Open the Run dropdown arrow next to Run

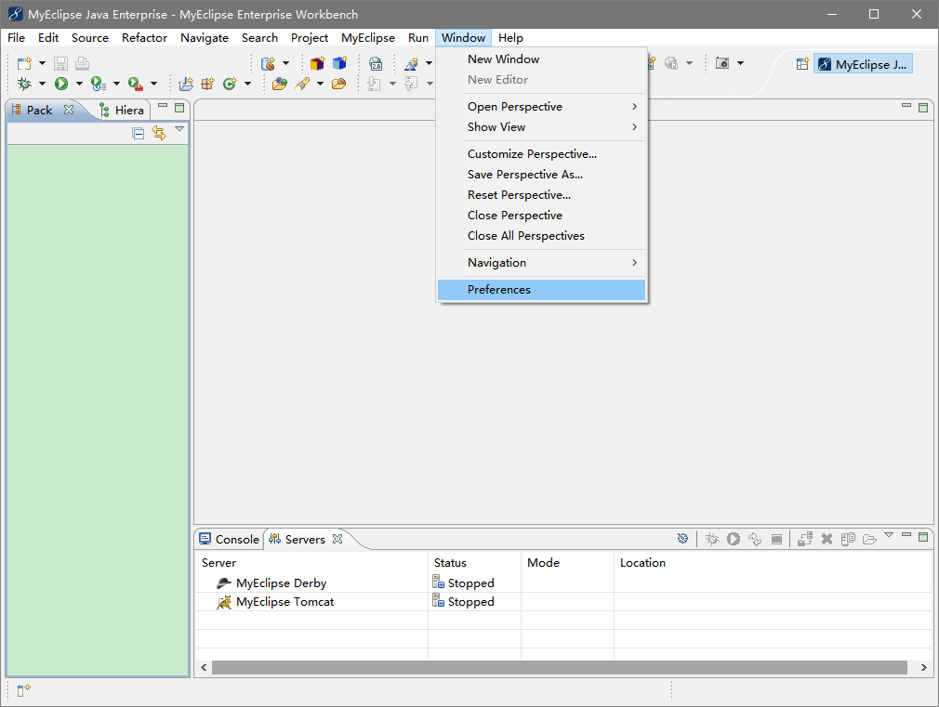click(78, 83)
